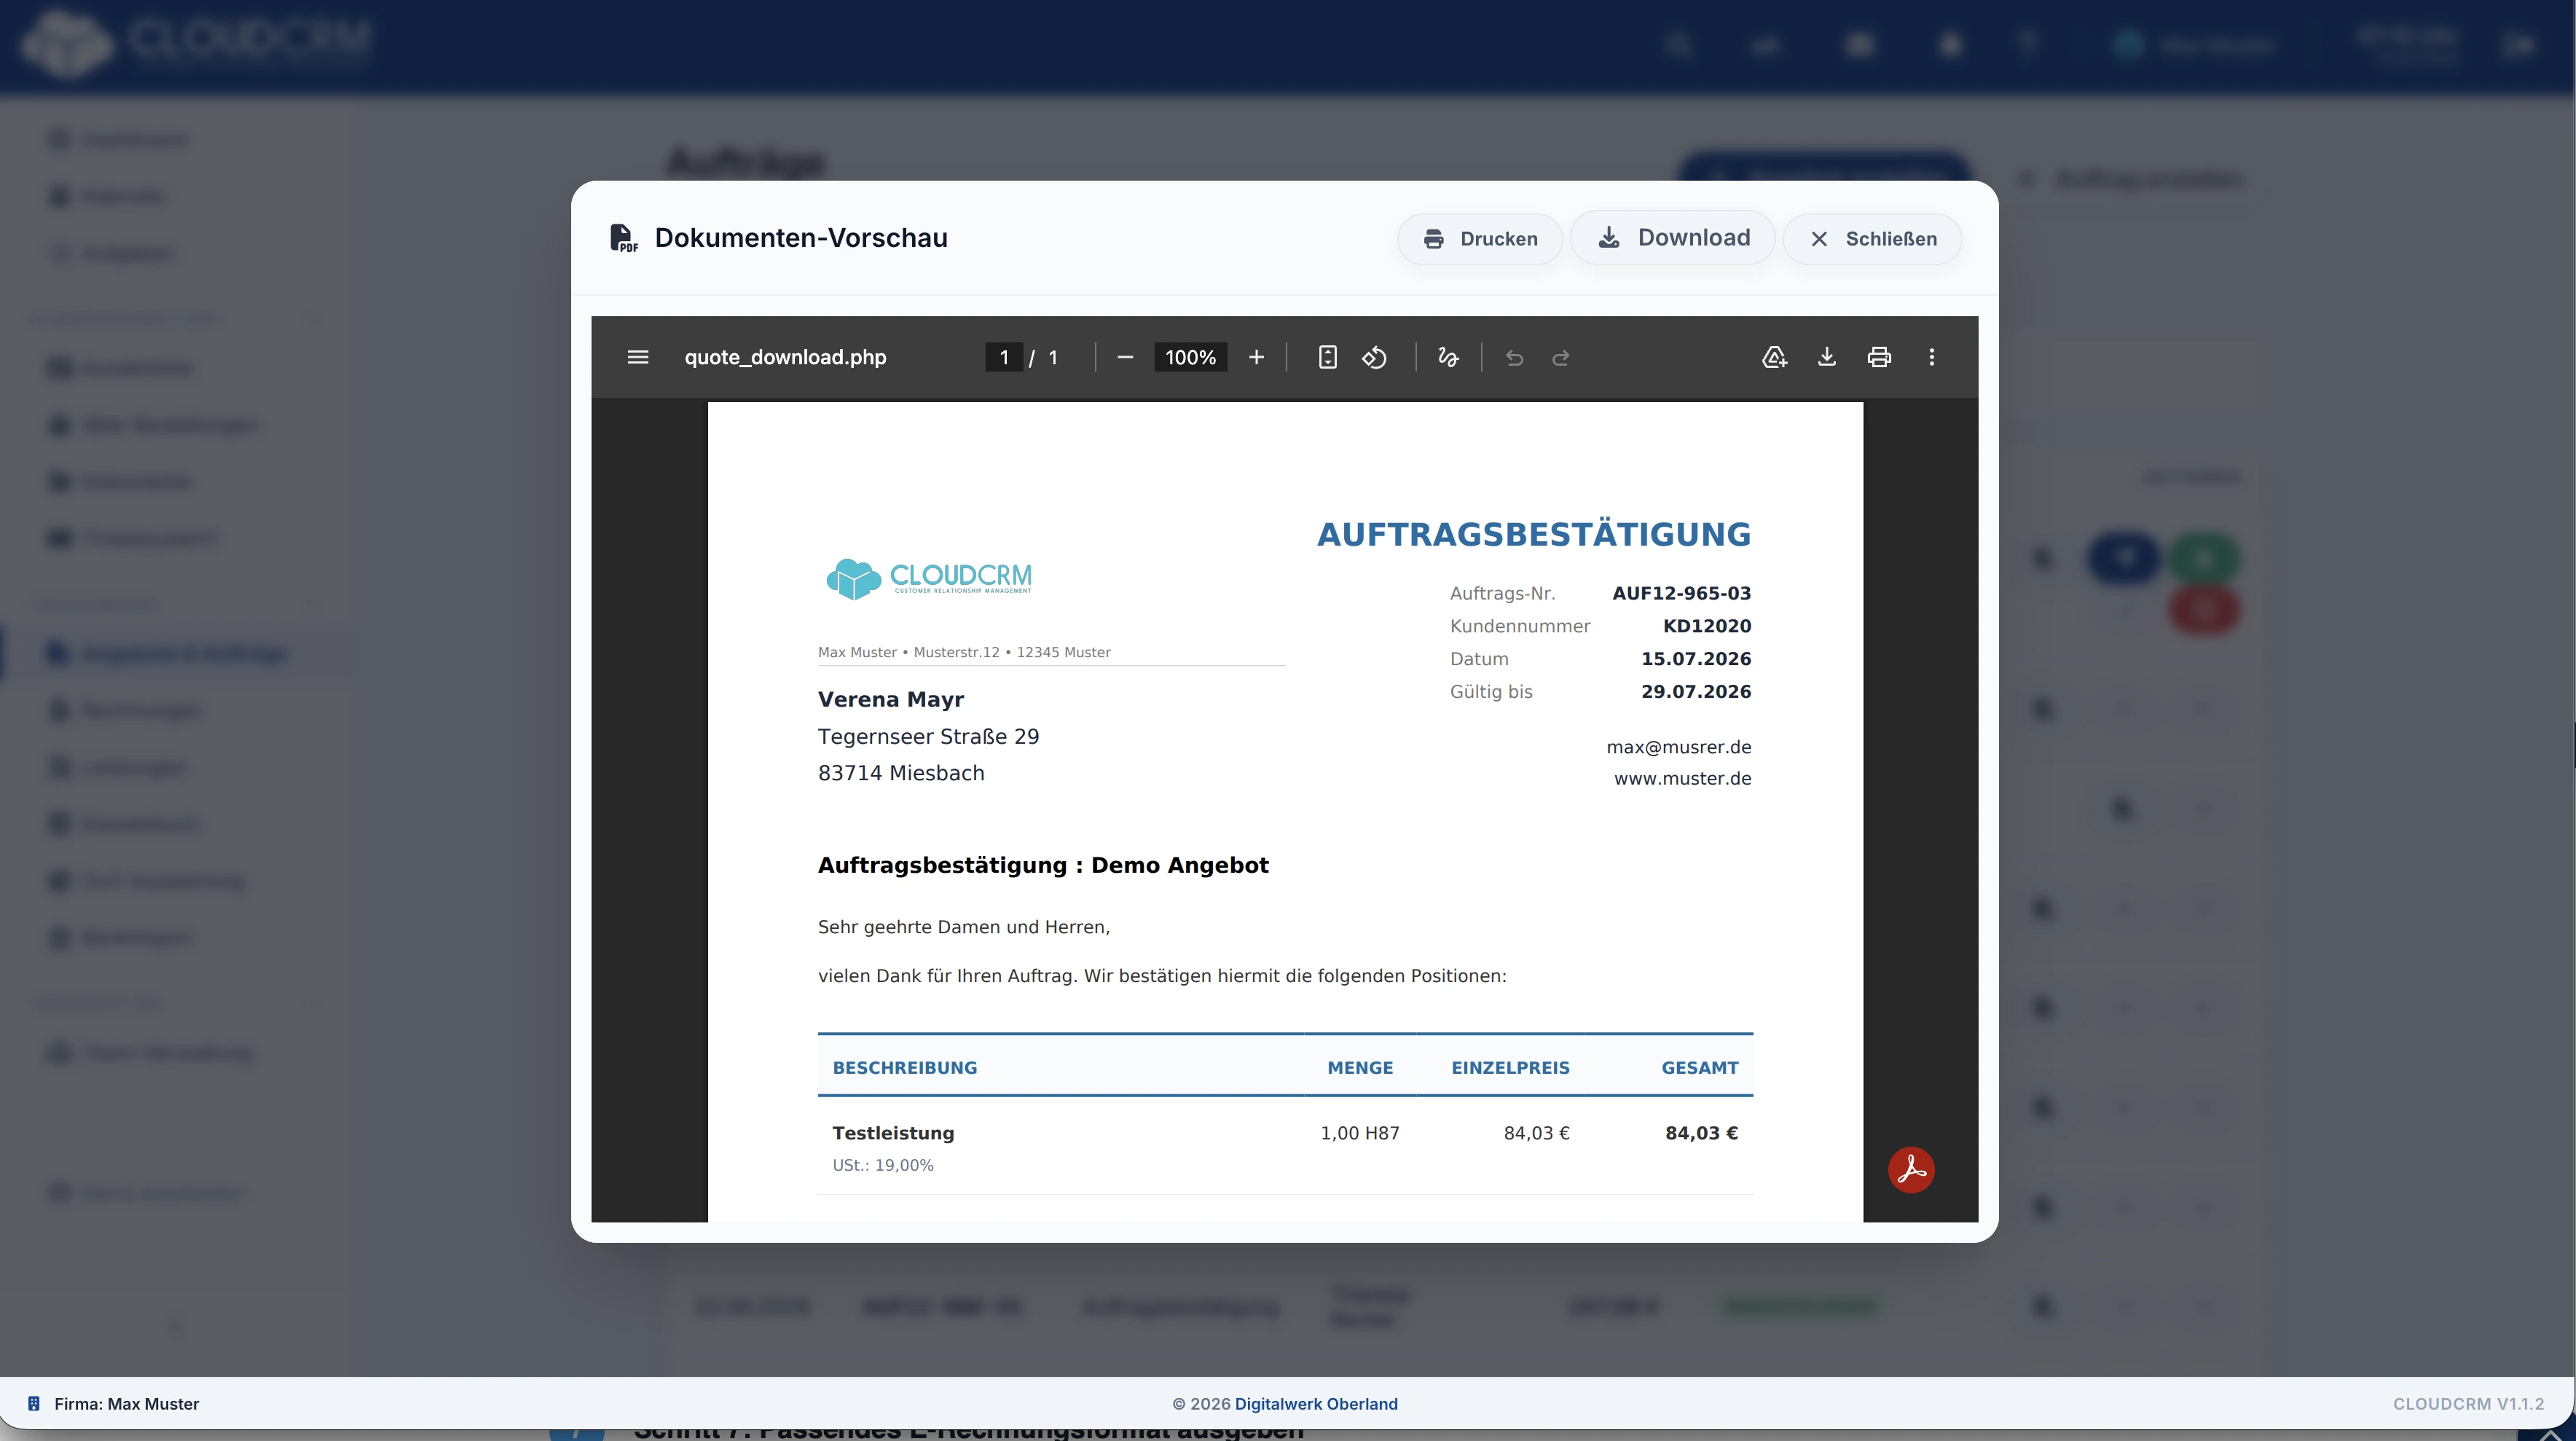Click the GESAMT column header
This screenshot has width=2576, height=1441.
(x=1699, y=1068)
